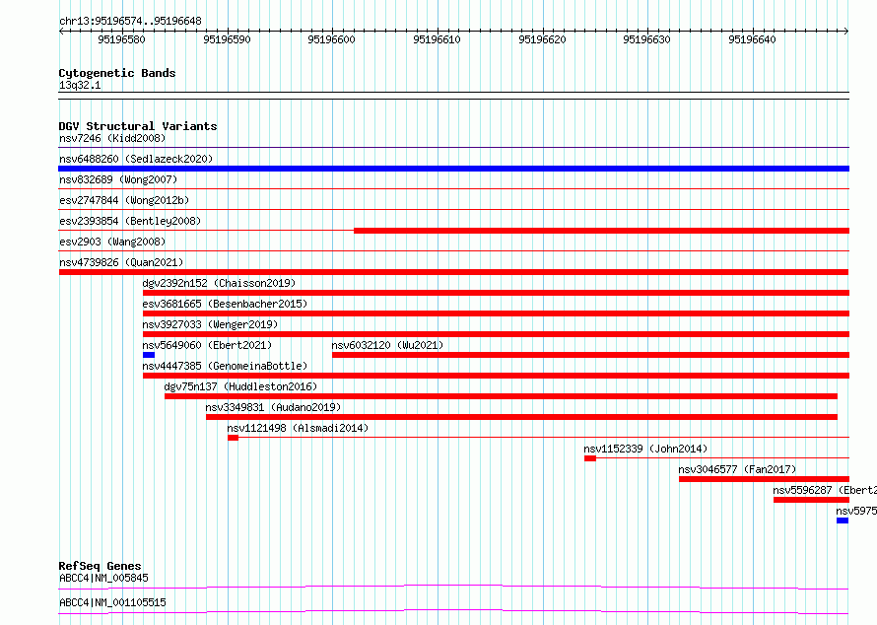Click variant nsv5649060 (Ebert2021) label
This screenshot has width=877, height=625.
[207, 345]
